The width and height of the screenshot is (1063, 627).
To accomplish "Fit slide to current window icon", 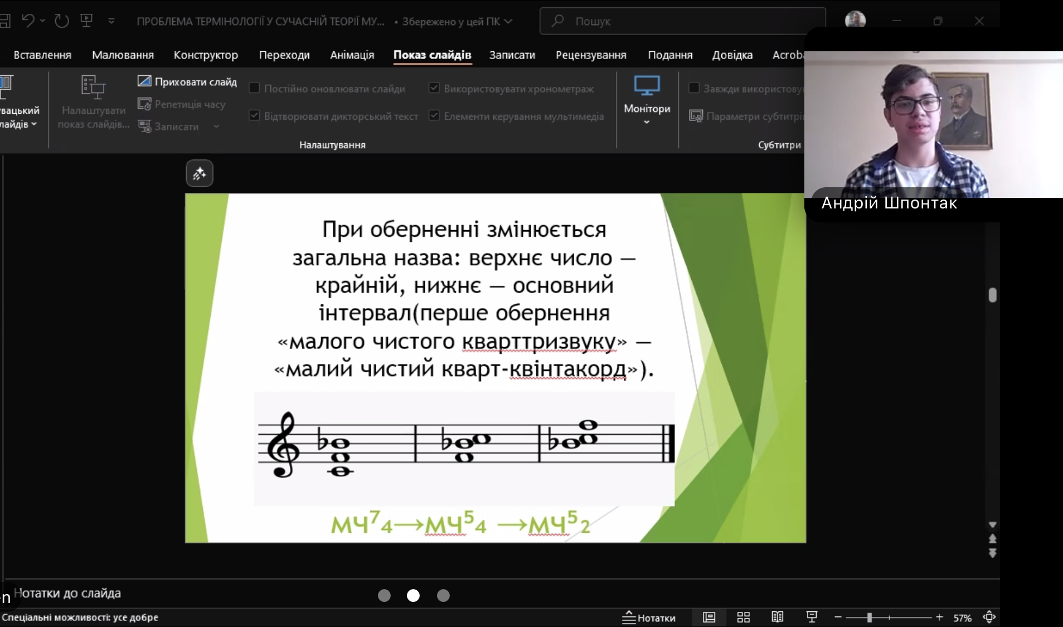I will (989, 617).
